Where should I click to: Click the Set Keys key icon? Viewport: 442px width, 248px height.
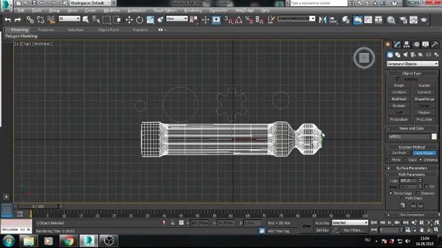pyautogui.click(x=307, y=226)
